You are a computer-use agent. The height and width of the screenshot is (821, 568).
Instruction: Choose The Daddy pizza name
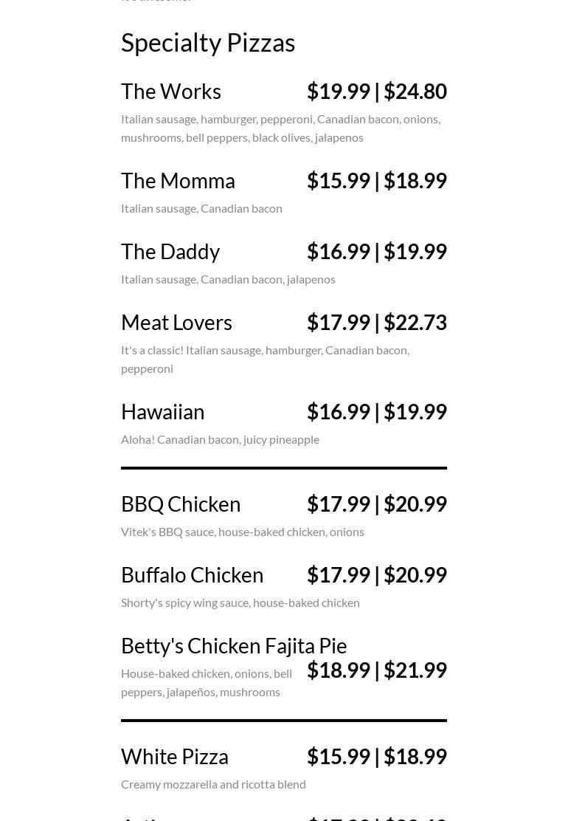[170, 252]
